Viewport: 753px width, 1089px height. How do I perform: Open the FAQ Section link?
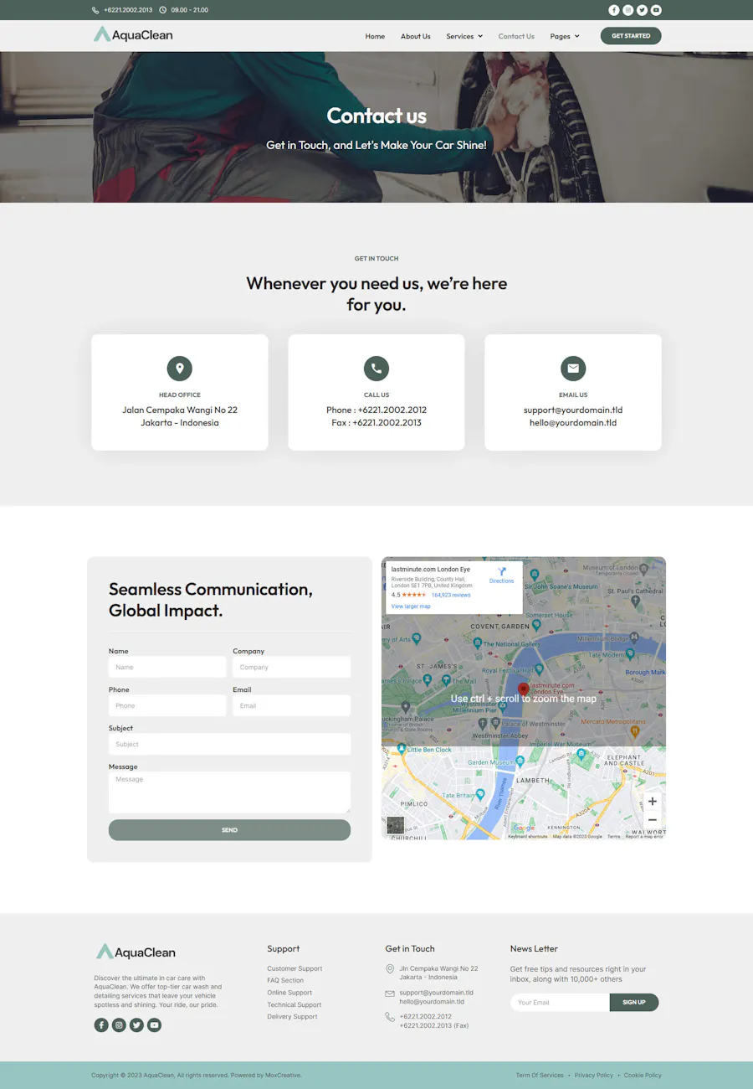(285, 980)
